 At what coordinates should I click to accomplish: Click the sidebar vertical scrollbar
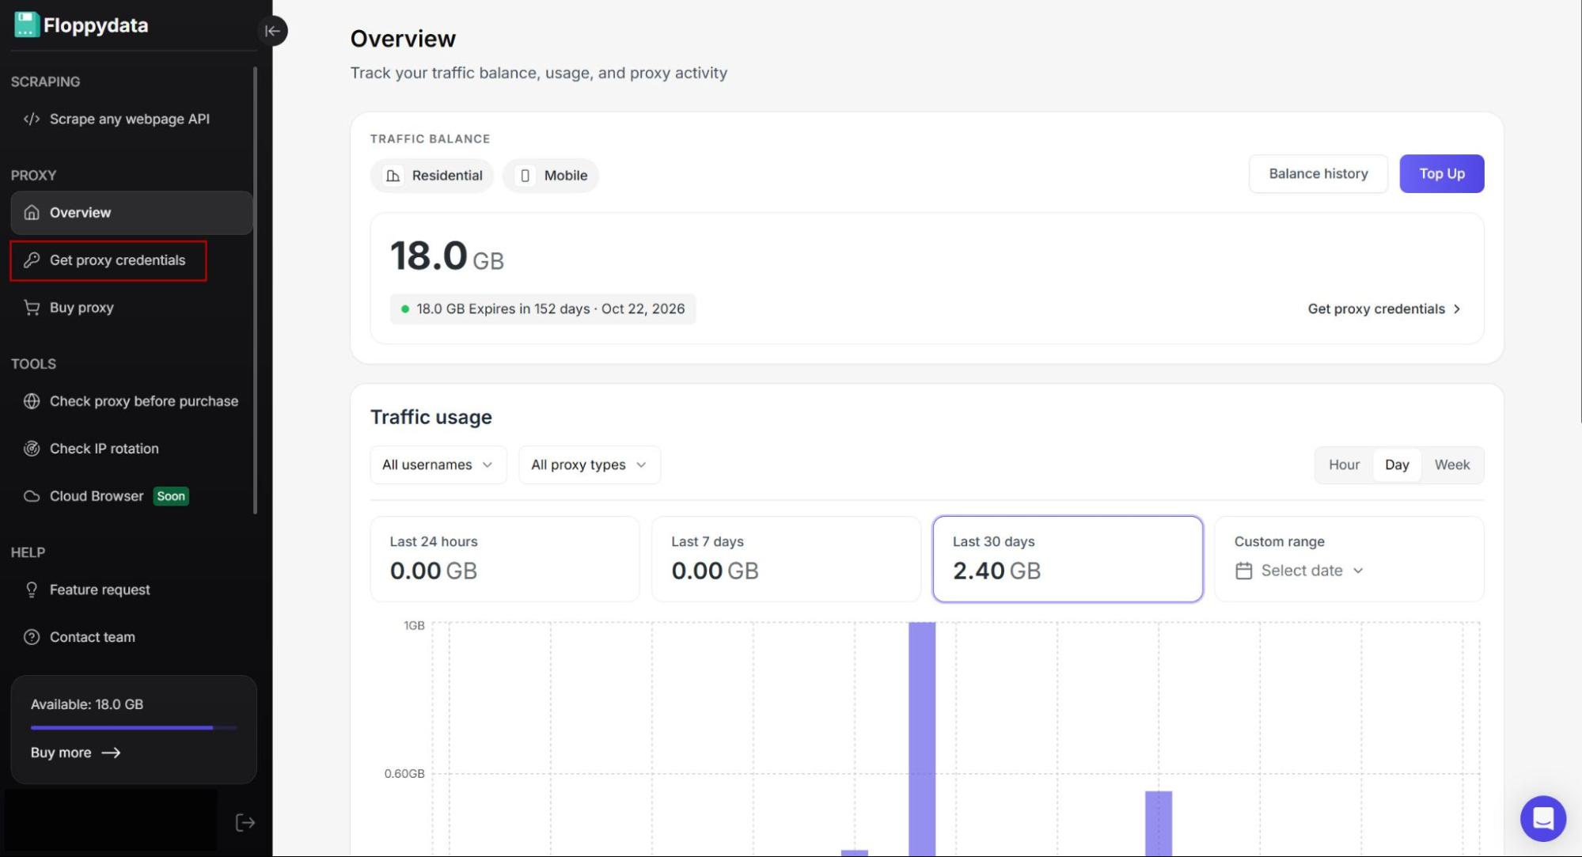[255, 290]
